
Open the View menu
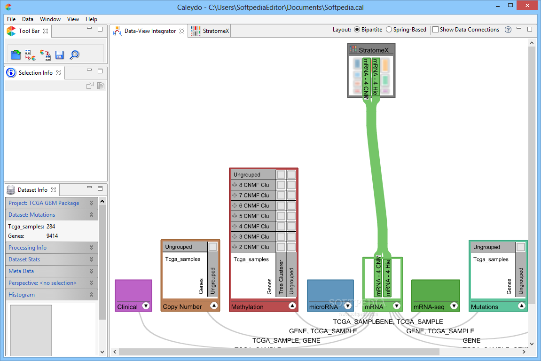pos(73,19)
